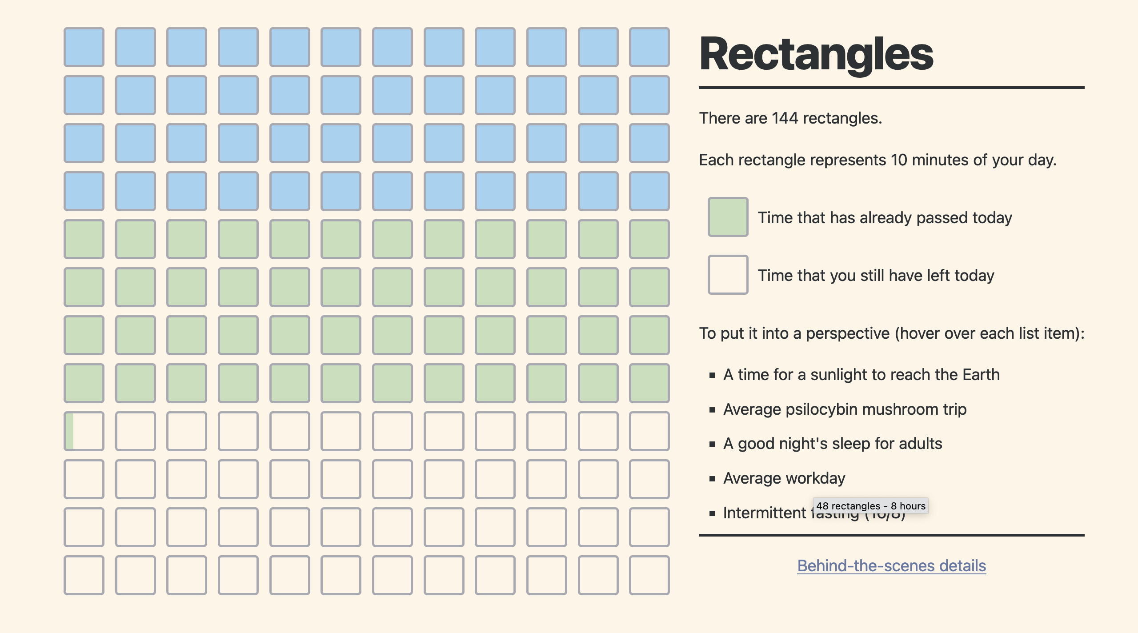
Task: Click the square bullet beside Intermittent fasting
Action: 713,513
